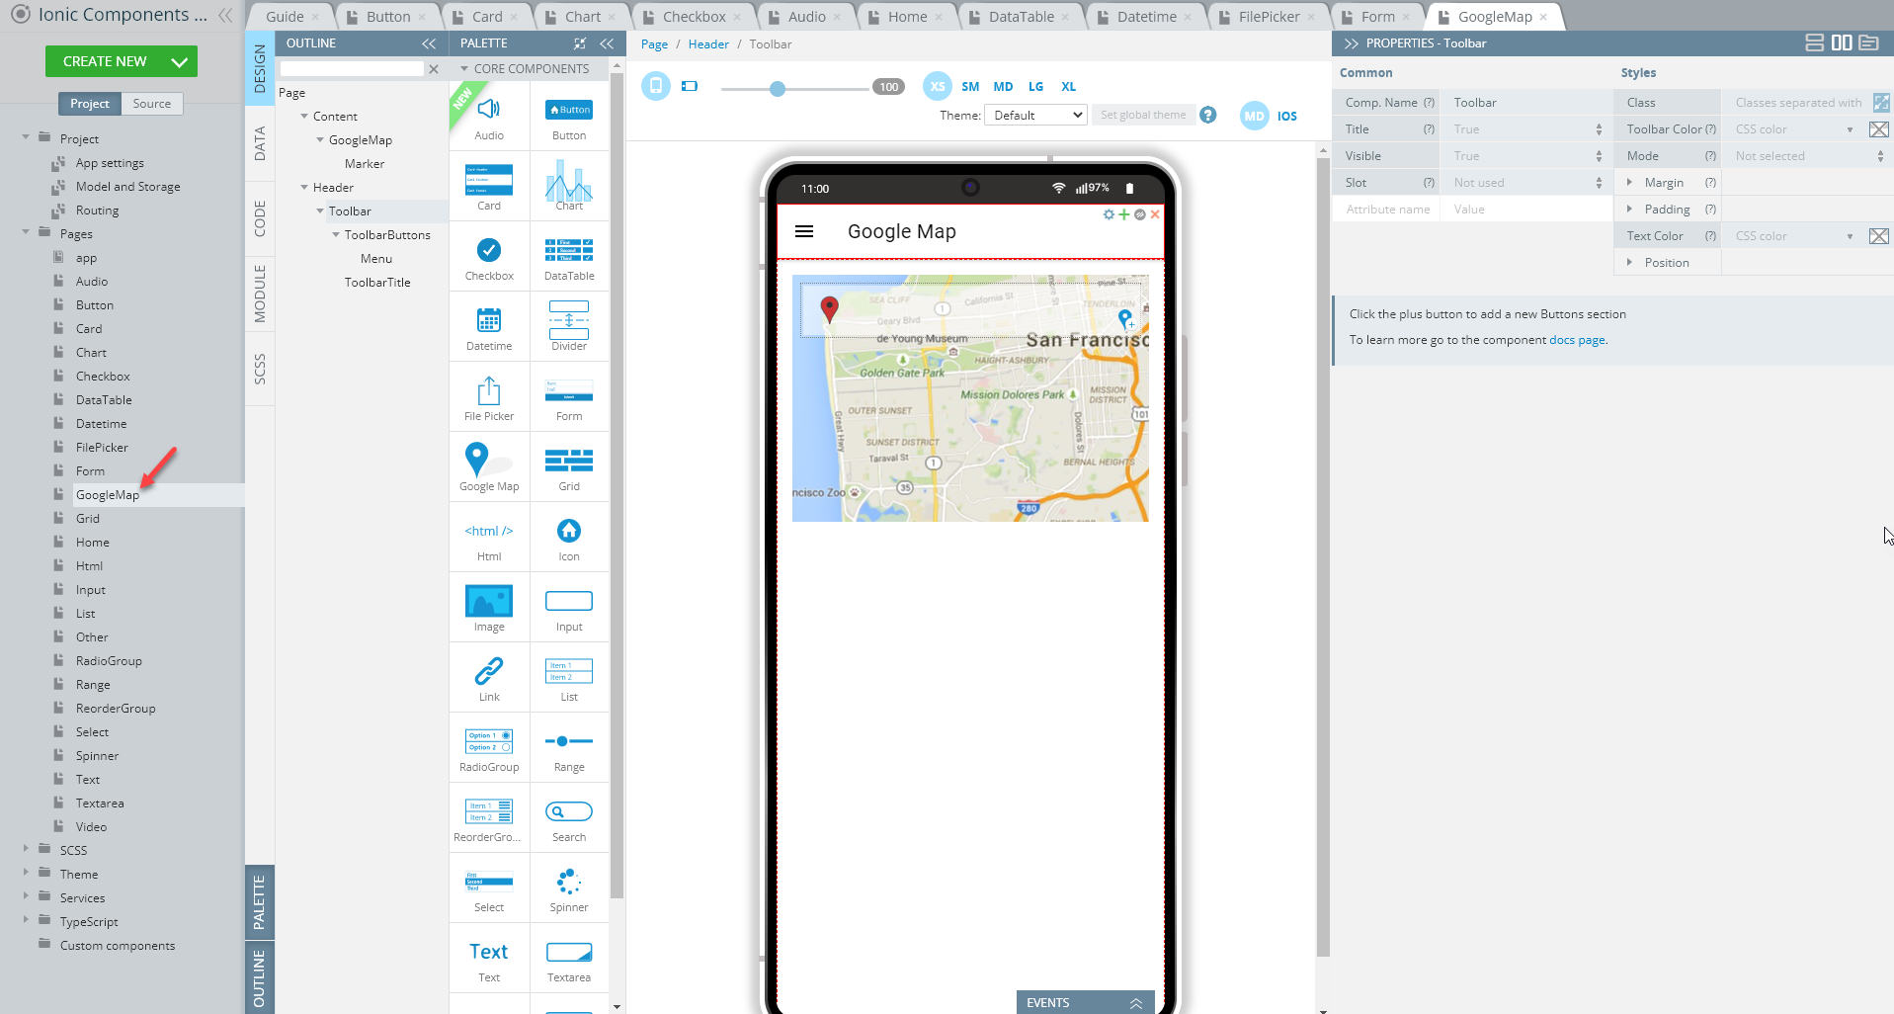Click the Class styles input field
Viewport: 1894px width, 1014px height.
click(1796, 103)
